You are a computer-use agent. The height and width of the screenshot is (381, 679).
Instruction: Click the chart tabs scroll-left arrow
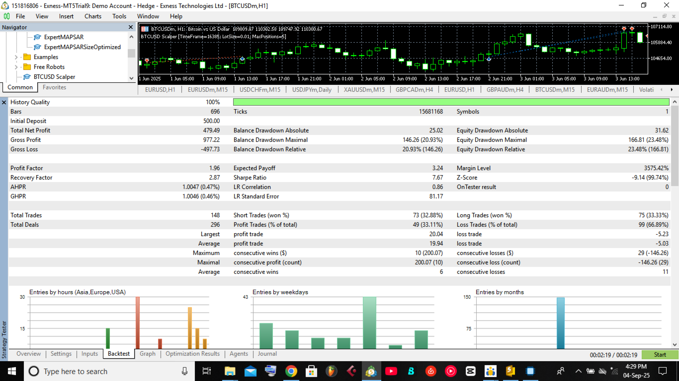tap(662, 90)
